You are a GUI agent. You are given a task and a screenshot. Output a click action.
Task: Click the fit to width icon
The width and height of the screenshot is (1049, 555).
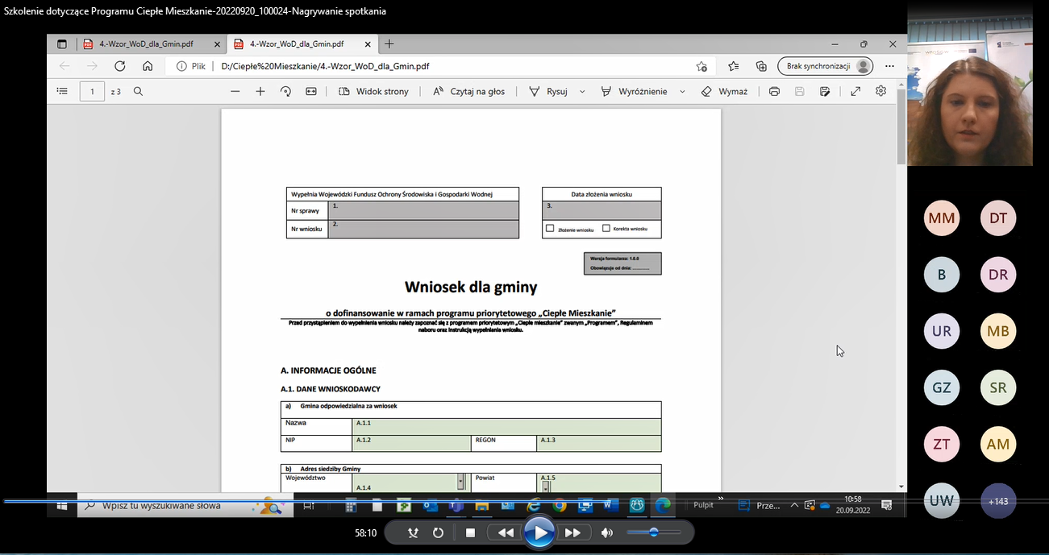pyautogui.click(x=311, y=92)
